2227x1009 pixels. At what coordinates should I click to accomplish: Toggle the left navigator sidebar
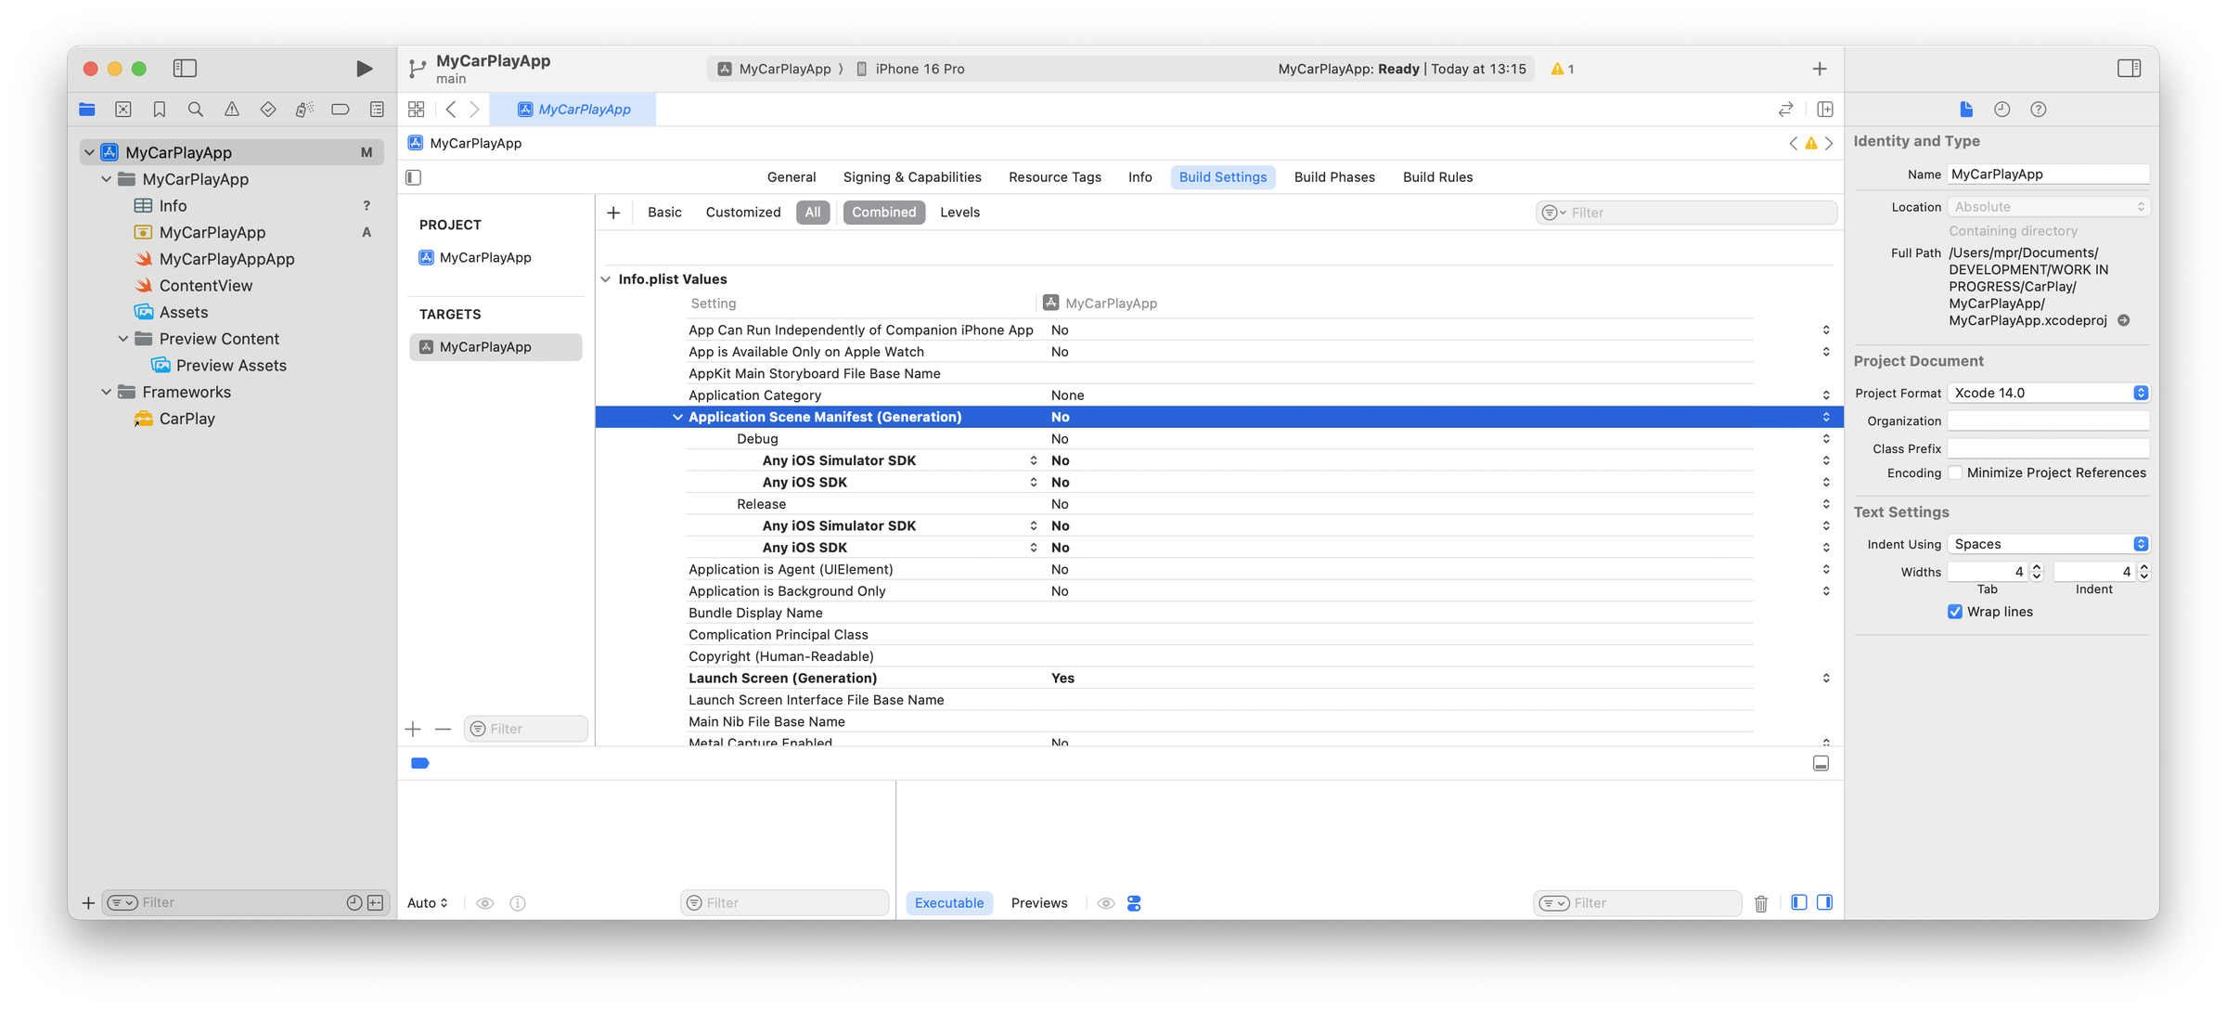point(185,69)
